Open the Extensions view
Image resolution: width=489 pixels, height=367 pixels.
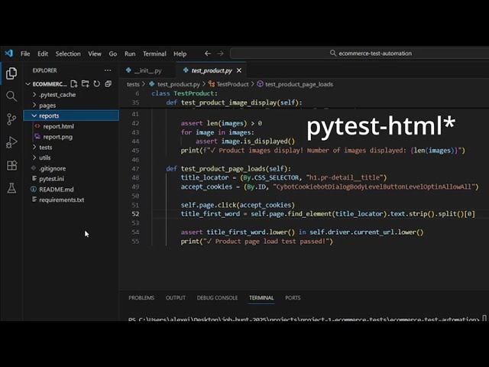click(x=11, y=165)
